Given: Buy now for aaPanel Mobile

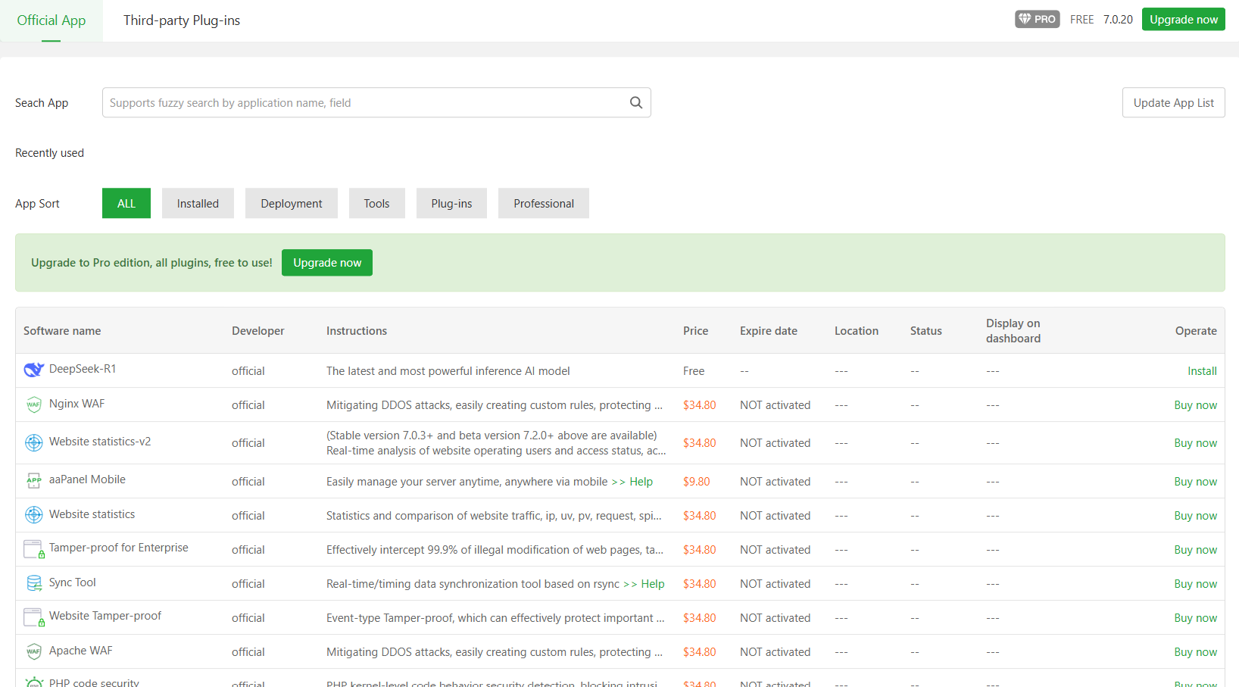Looking at the screenshot, I should click(1195, 482).
